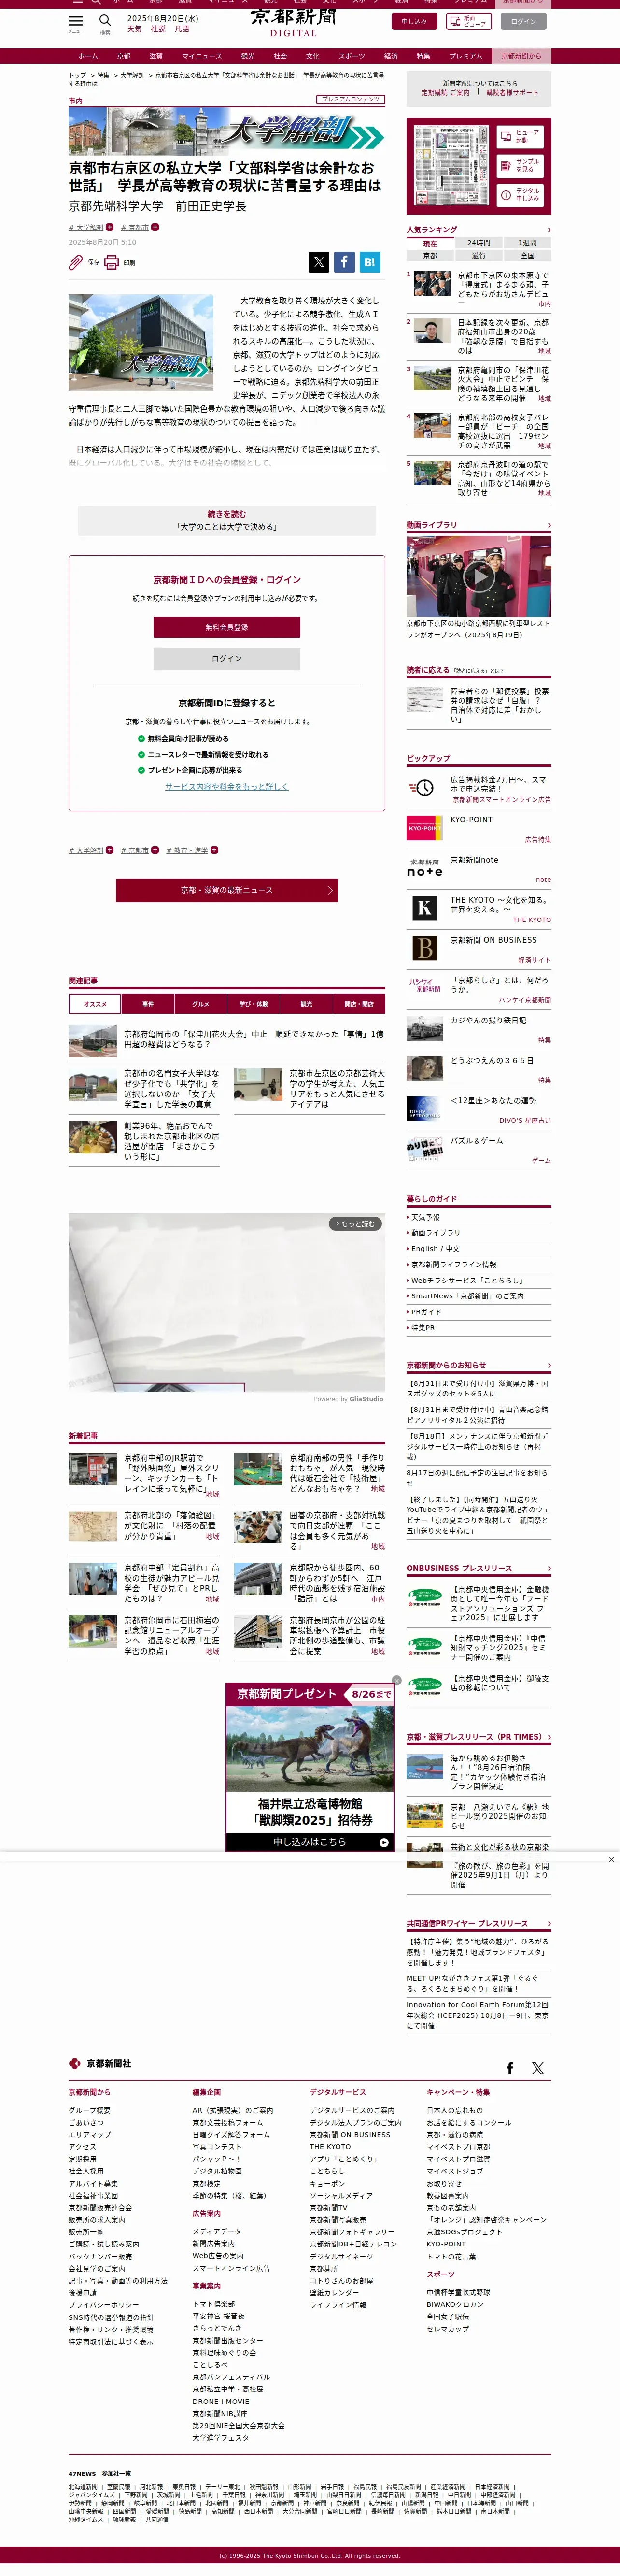Open 天気 link in header
This screenshot has height=2576, width=620.
(x=134, y=29)
